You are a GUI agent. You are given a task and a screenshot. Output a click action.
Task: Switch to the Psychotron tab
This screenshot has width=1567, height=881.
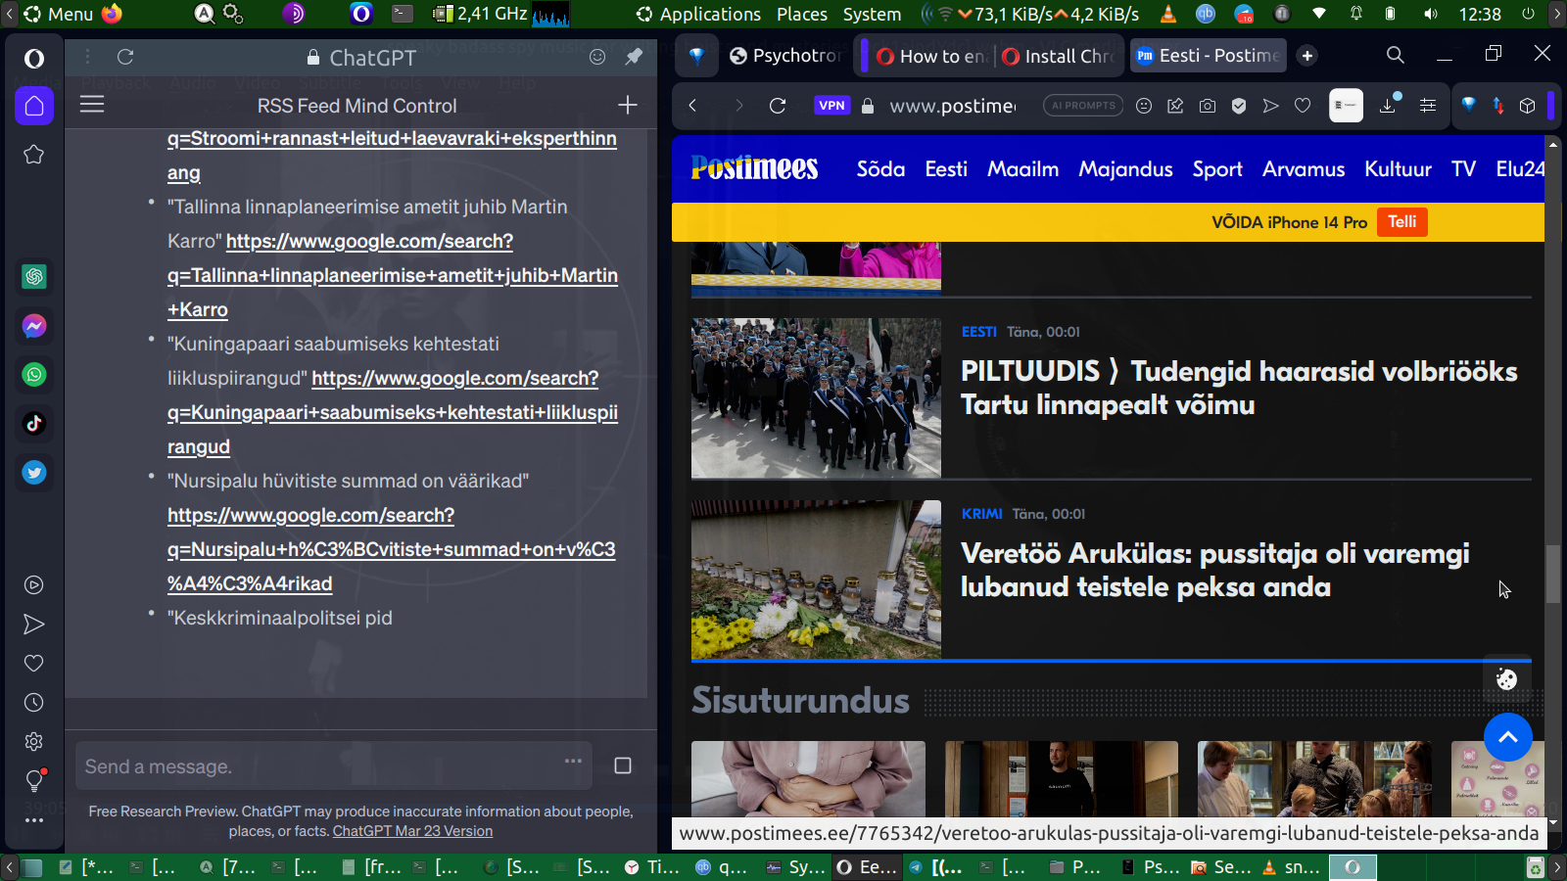pos(785,56)
